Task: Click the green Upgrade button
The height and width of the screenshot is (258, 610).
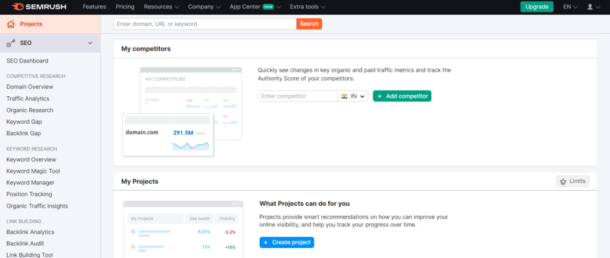Action: pos(537,7)
